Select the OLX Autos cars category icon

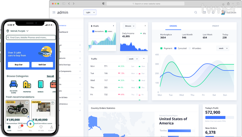click(13, 84)
